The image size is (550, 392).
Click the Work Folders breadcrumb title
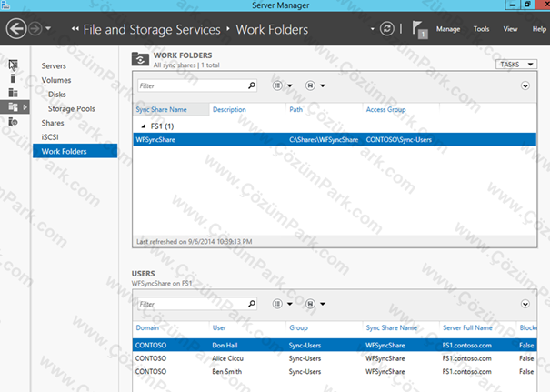click(272, 29)
